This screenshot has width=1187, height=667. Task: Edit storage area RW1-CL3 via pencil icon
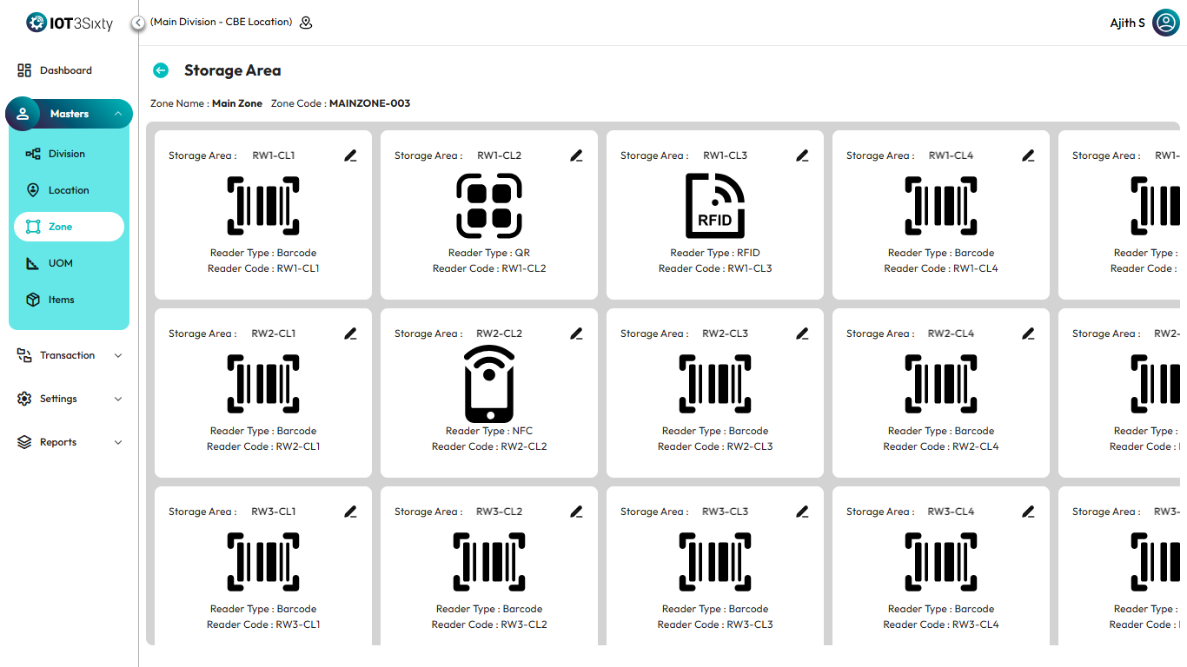click(802, 156)
